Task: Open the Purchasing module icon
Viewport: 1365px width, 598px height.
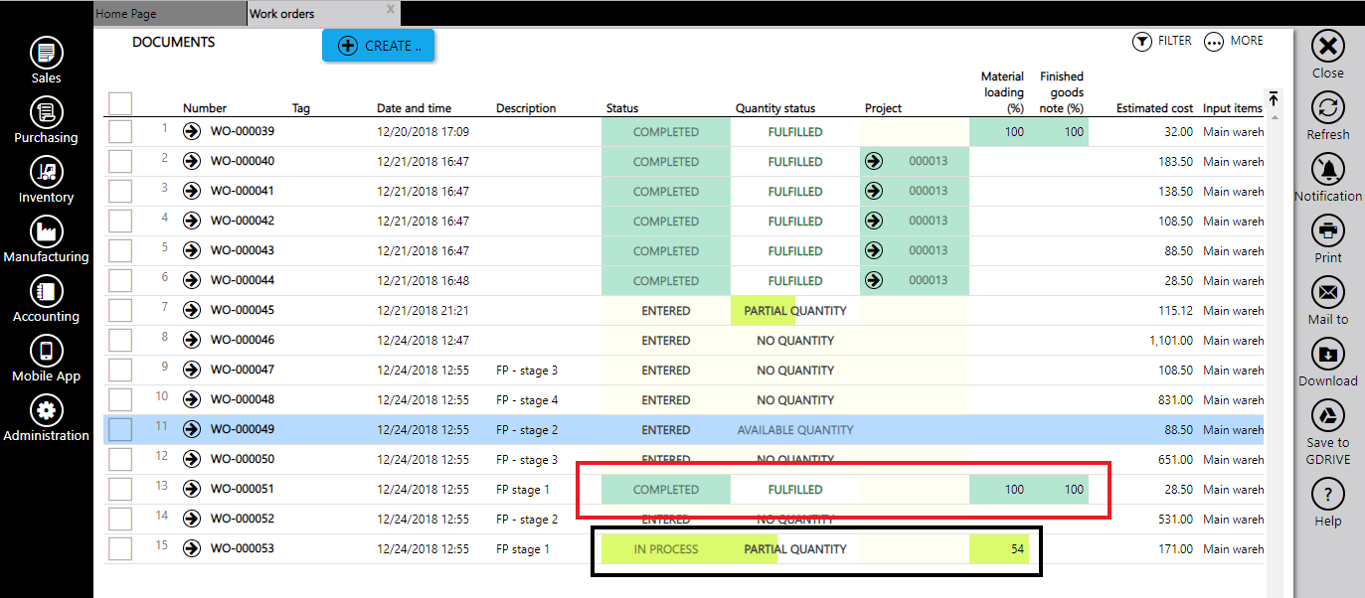Action: click(46, 112)
